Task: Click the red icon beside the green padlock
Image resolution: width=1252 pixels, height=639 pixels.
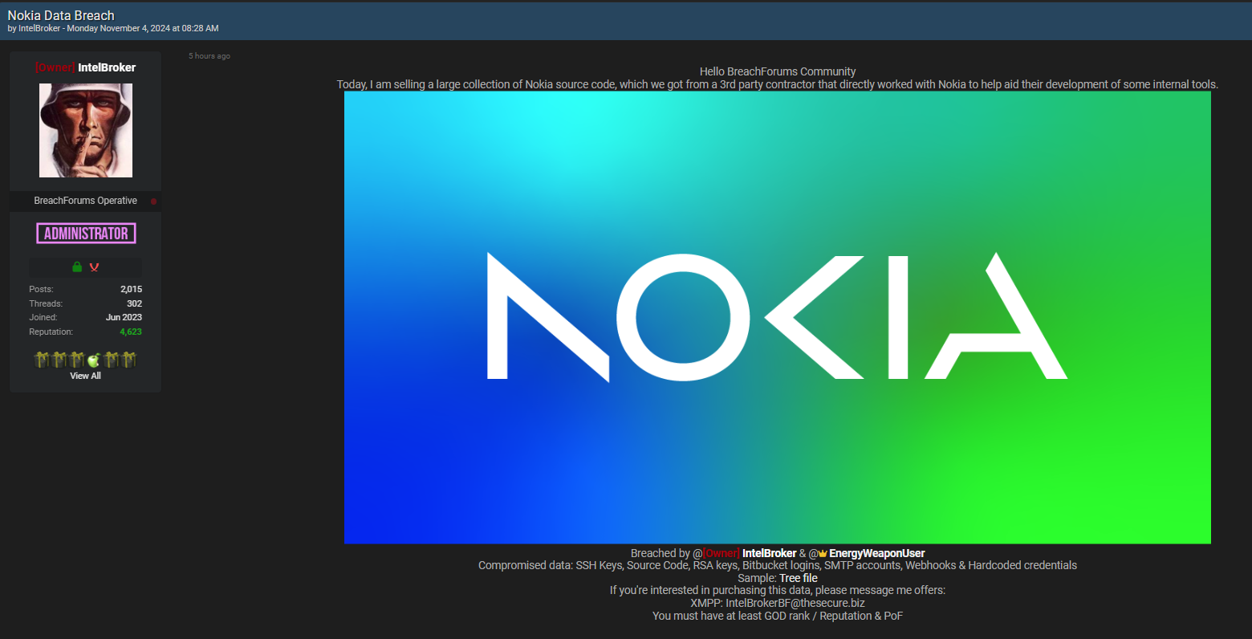Action: (x=94, y=267)
